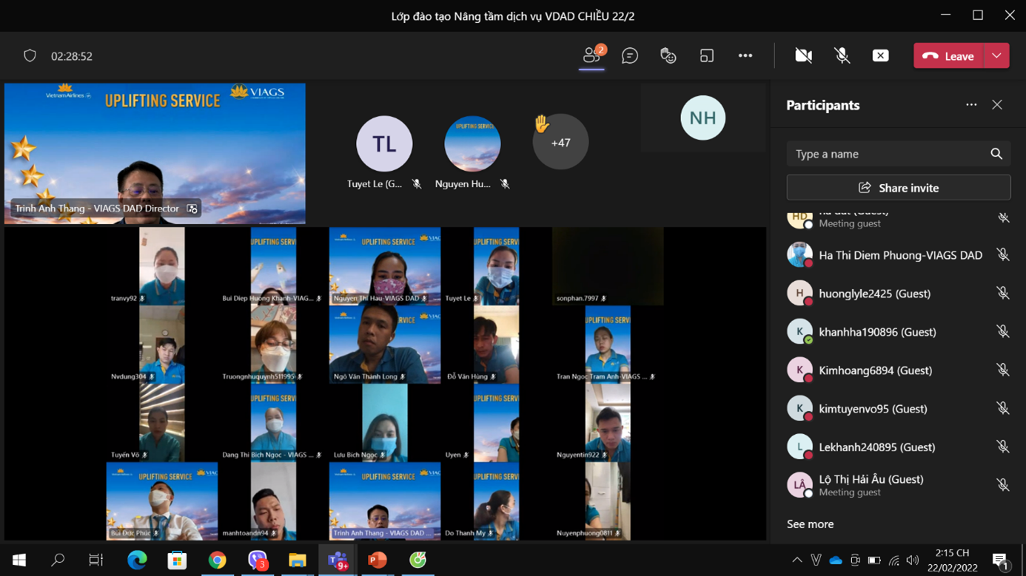Open the Show participants panel icon
The width and height of the screenshot is (1026, 576).
tap(591, 55)
